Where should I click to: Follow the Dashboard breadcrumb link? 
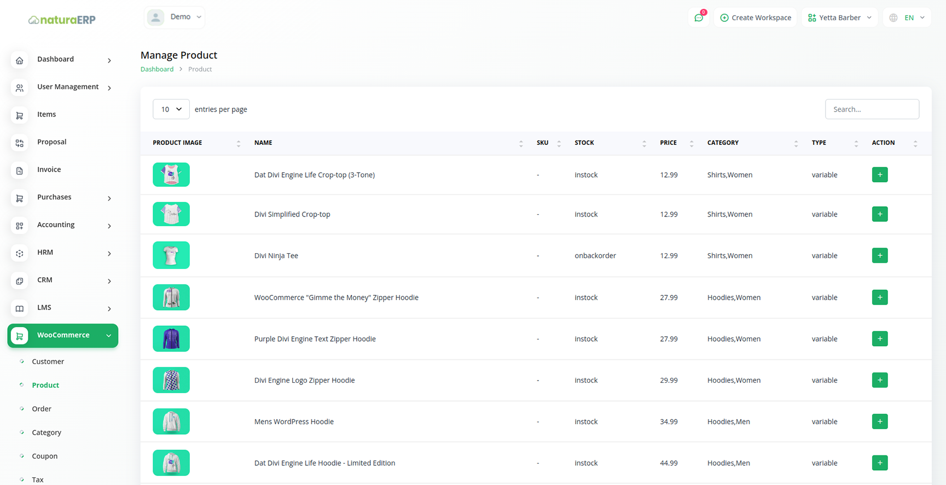(x=157, y=69)
